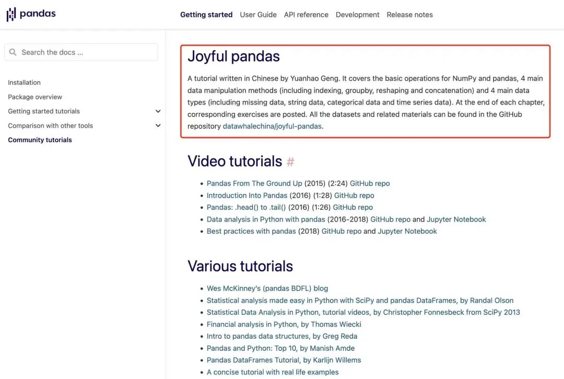Open the datawhalechina/joyful-pandas link
Image resolution: width=564 pixels, height=379 pixels.
click(x=272, y=127)
